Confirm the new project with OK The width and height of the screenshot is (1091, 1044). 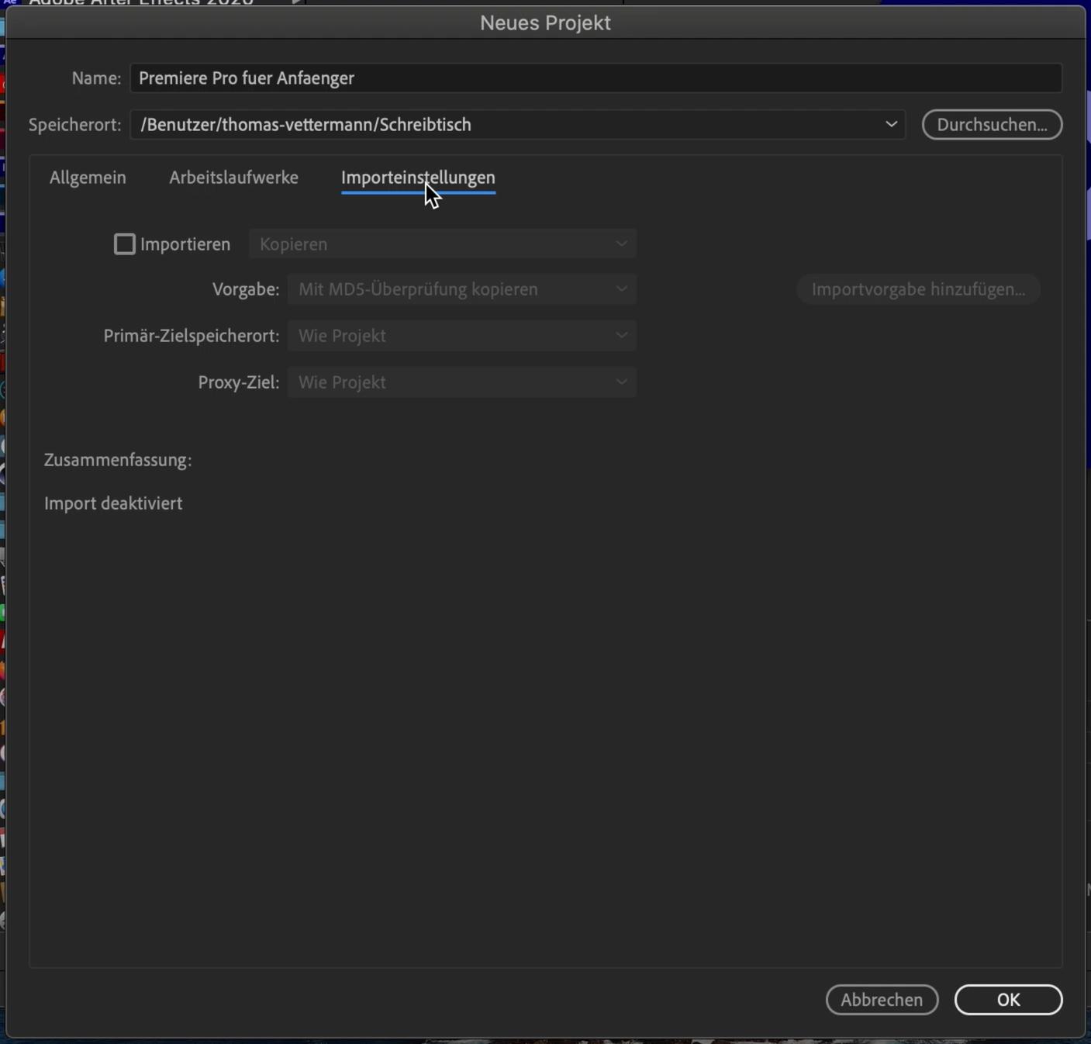pos(1007,1000)
